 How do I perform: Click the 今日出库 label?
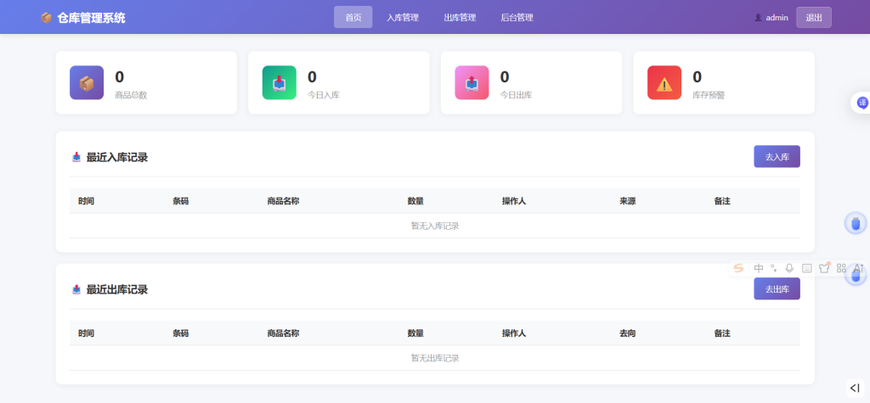click(x=516, y=95)
